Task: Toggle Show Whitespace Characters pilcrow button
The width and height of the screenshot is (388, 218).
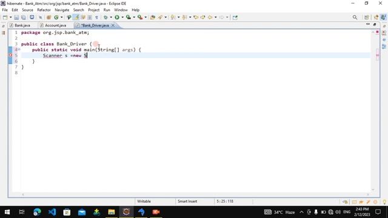Action: tap(96, 18)
